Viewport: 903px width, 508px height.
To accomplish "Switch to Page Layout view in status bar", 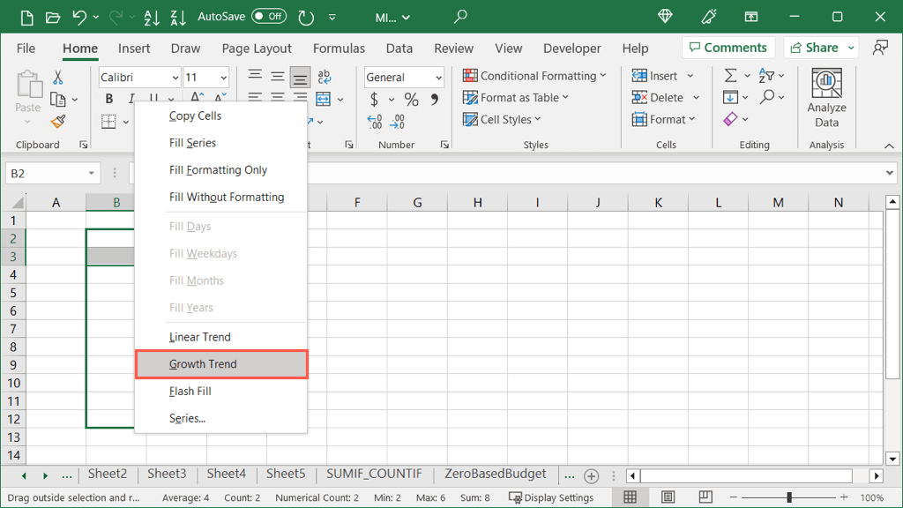I will pyautogui.click(x=668, y=498).
